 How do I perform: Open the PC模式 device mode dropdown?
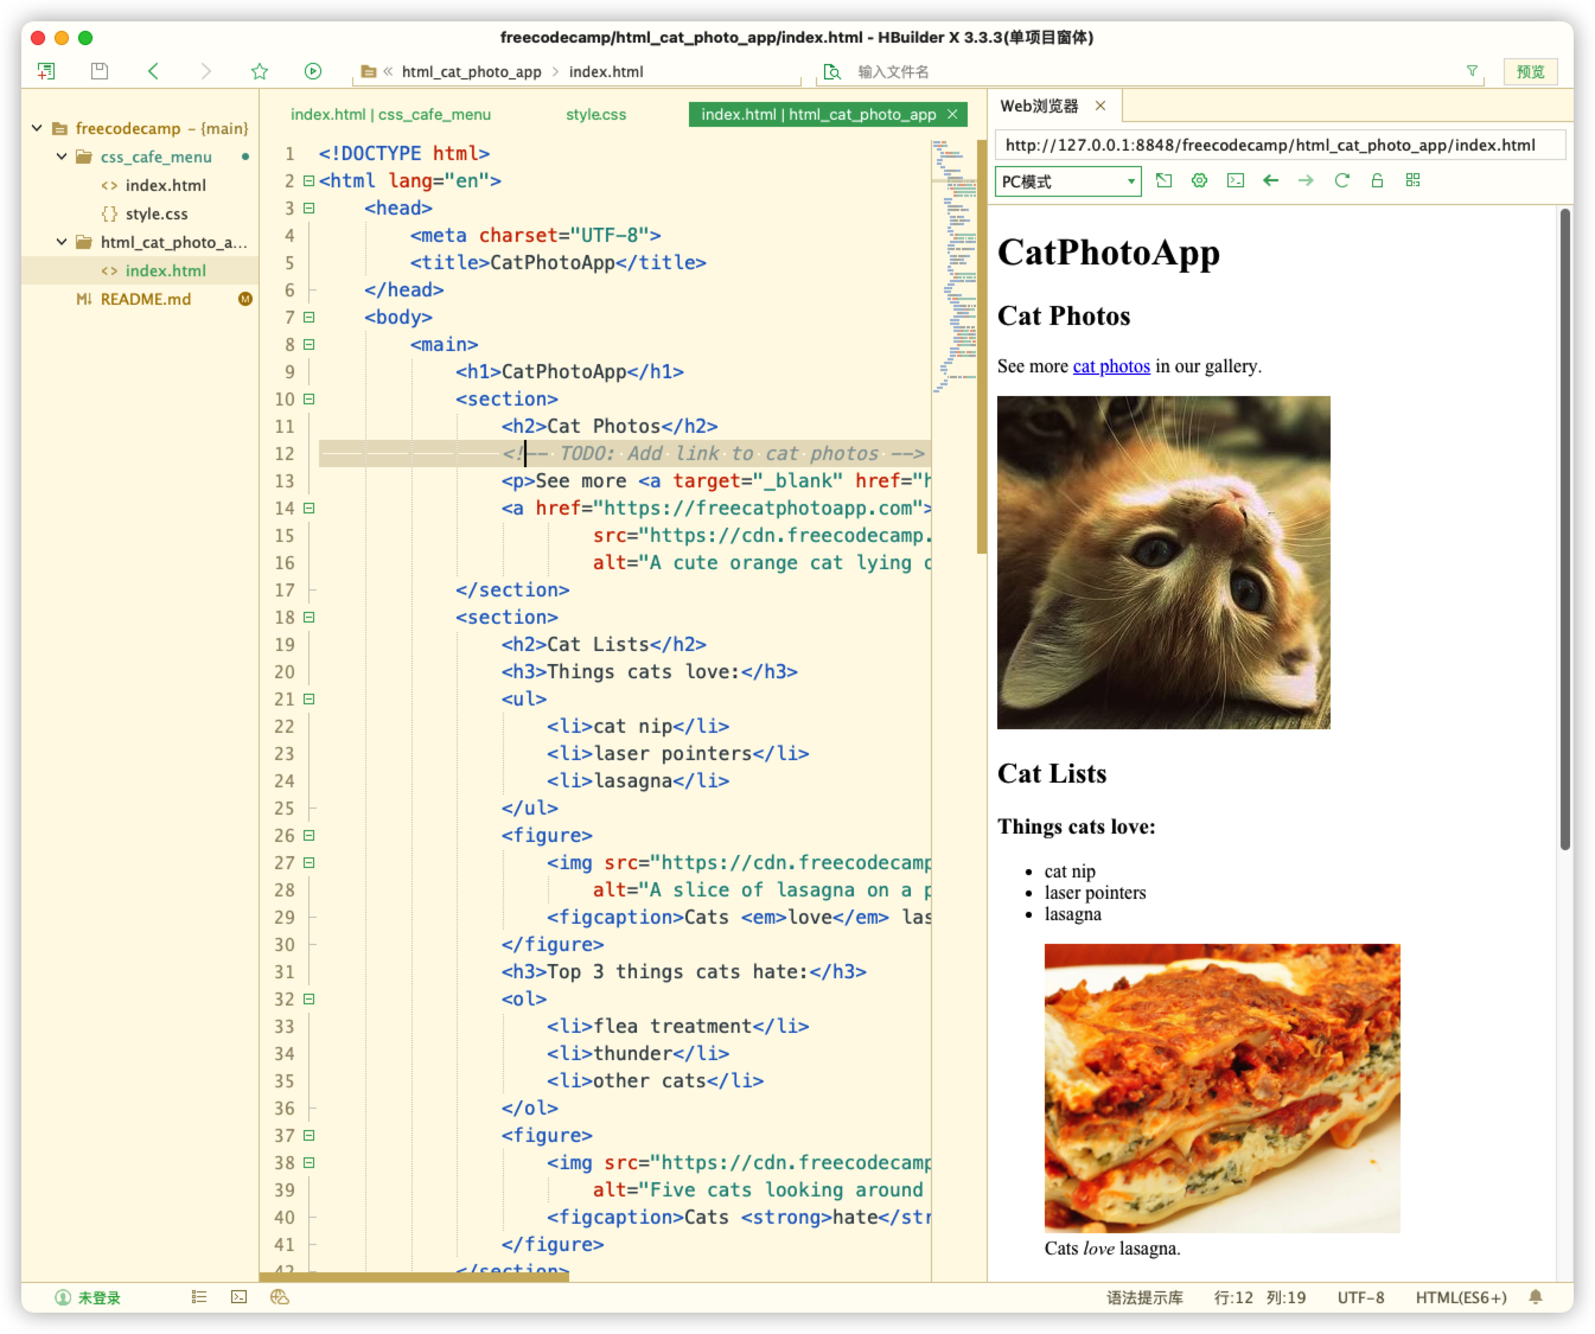click(x=1068, y=181)
